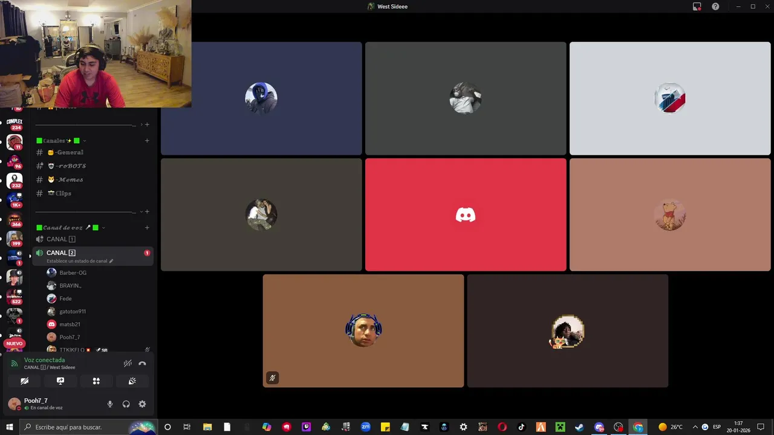Screen dimensions: 774x435
Task: Add channel to Canal de voz category
Action: 147,228
